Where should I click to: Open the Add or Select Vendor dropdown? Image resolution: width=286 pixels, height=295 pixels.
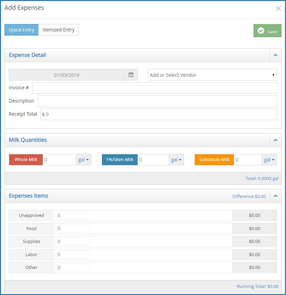click(x=212, y=75)
